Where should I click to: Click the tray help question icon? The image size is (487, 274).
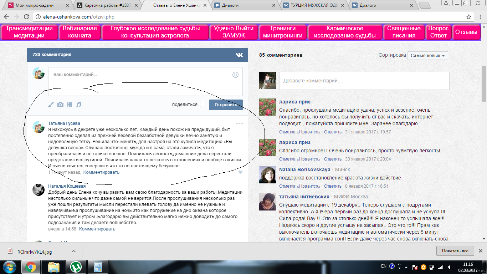pos(392,266)
